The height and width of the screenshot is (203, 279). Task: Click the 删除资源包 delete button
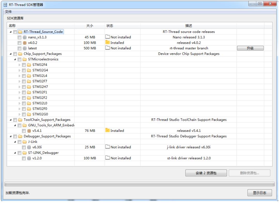click(250, 173)
